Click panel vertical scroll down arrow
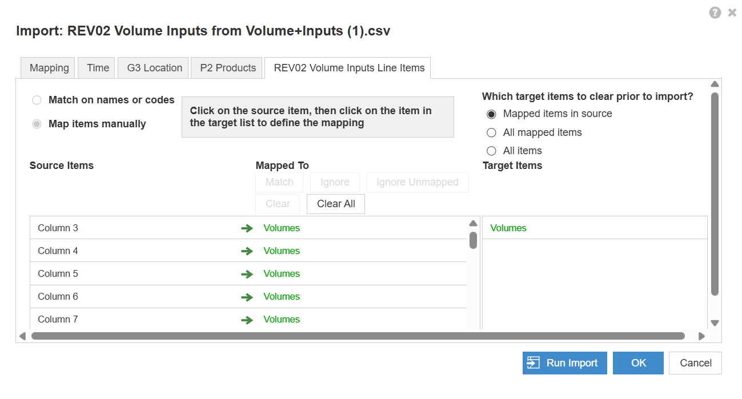742x399 pixels. click(x=715, y=323)
